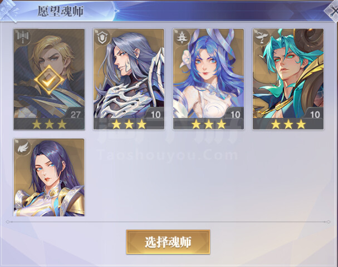This screenshot has width=338, height=267.
Task: Click the level 27 badge on blond card
Action: coord(75,115)
